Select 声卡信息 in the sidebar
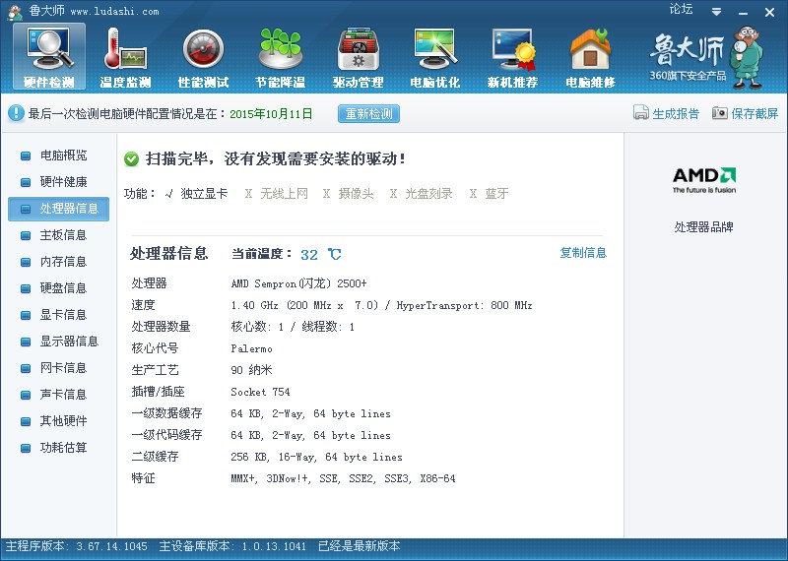 pyautogui.click(x=58, y=395)
